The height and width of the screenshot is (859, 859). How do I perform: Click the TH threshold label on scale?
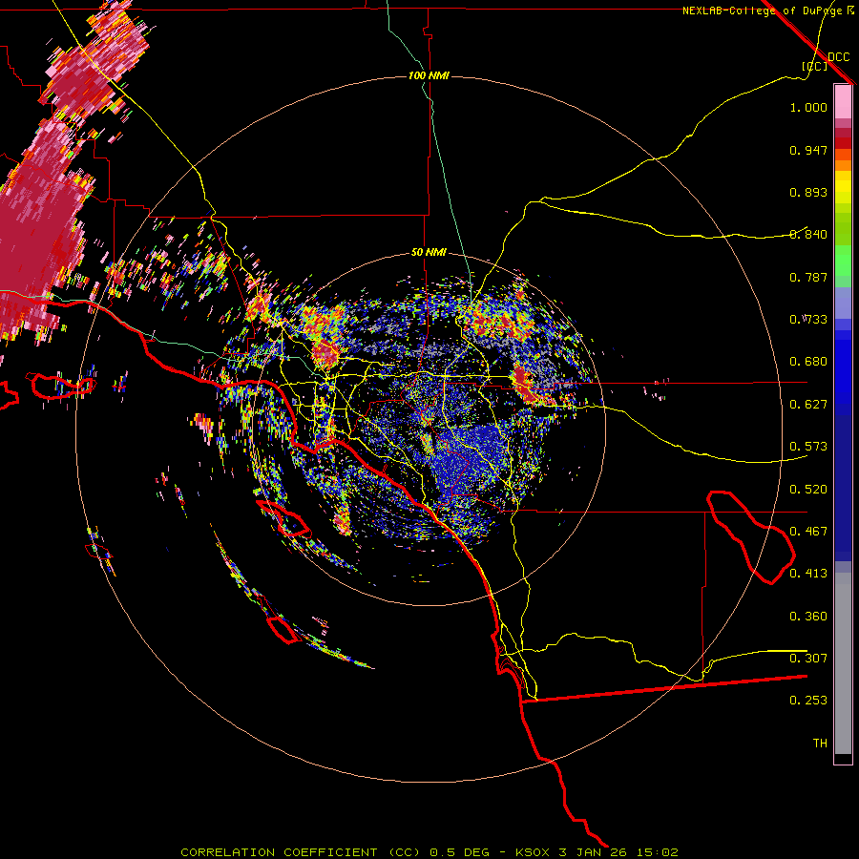pos(820,744)
